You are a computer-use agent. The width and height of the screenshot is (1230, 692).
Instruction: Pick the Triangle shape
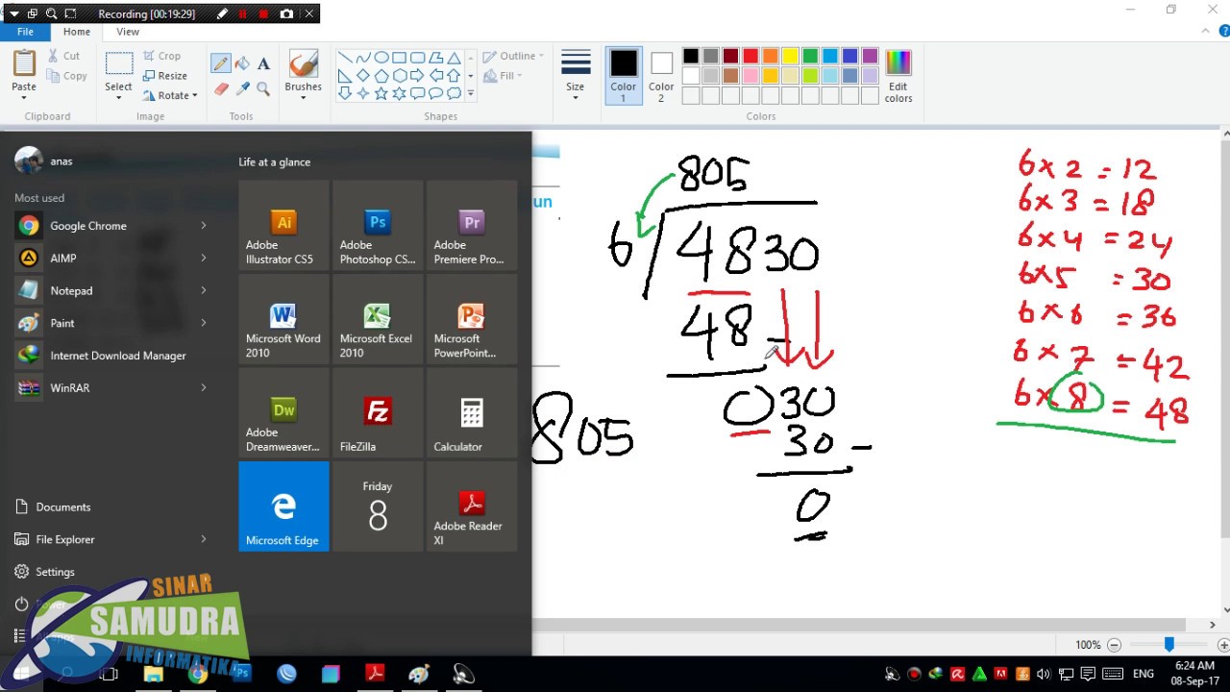coord(454,58)
